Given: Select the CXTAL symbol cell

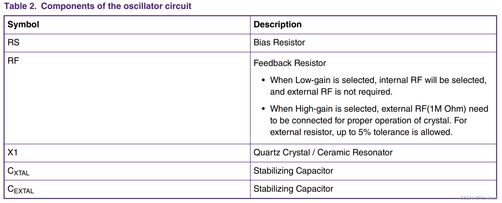Looking at the screenshot, I should coord(19,171).
